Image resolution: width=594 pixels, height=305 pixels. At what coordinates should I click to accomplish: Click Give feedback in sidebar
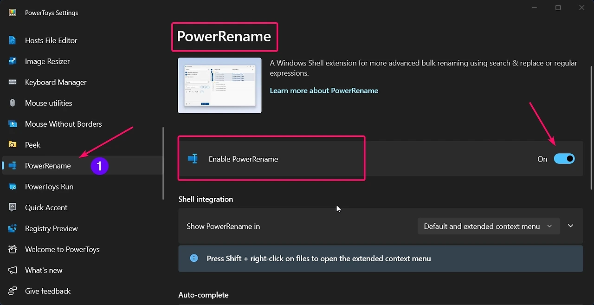click(x=82, y=291)
